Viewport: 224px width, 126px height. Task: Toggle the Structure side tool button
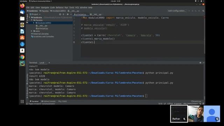coord(27,92)
